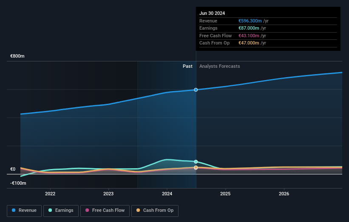Select the orange Cash From Op data point

click(196, 167)
